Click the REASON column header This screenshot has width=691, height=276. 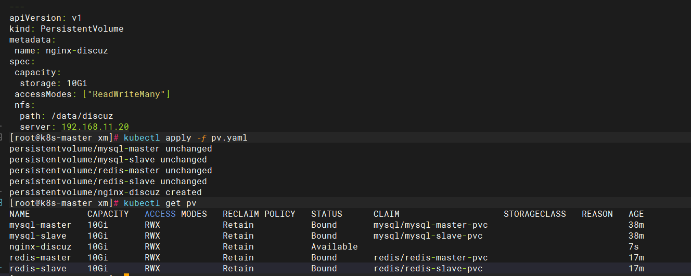[597, 214]
